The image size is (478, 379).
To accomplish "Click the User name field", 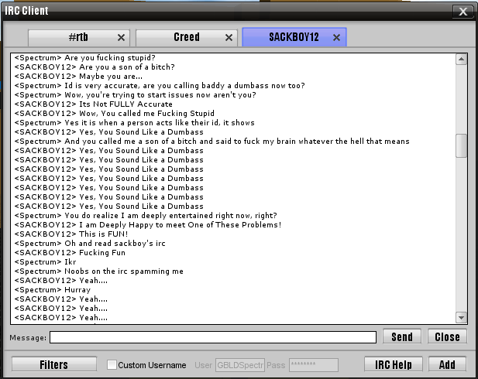I will click(x=240, y=365).
